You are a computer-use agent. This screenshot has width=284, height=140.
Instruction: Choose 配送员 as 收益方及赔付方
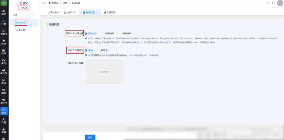pos(103,50)
